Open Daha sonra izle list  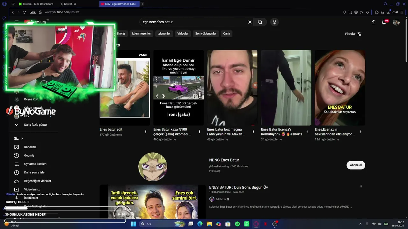pyautogui.click(x=34, y=172)
